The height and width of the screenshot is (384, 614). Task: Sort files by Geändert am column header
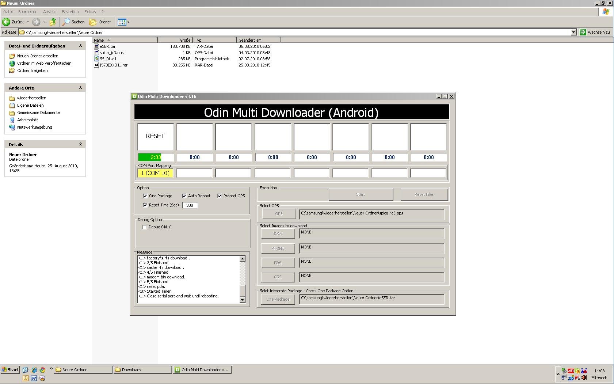pos(258,40)
